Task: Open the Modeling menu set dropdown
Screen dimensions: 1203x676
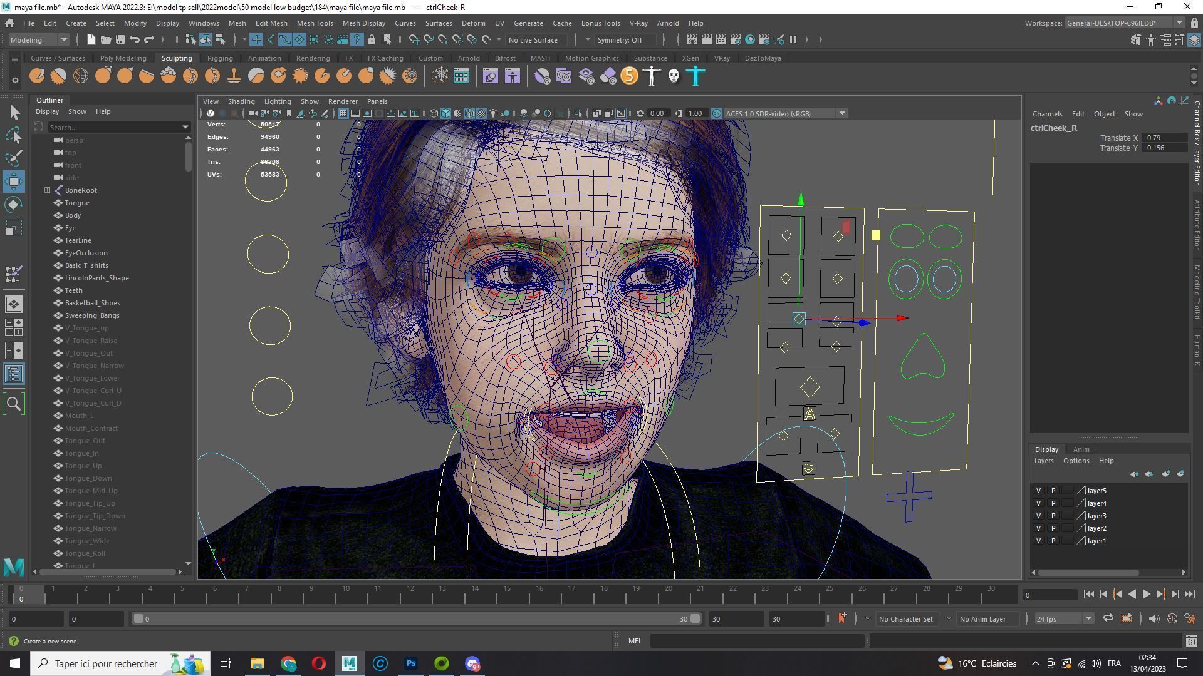Action: pyautogui.click(x=39, y=40)
